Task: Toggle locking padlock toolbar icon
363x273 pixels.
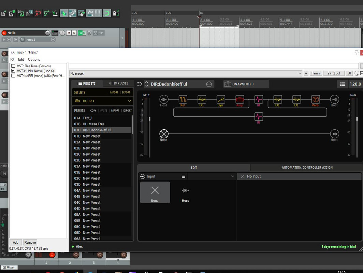Action: [x=116, y=13]
